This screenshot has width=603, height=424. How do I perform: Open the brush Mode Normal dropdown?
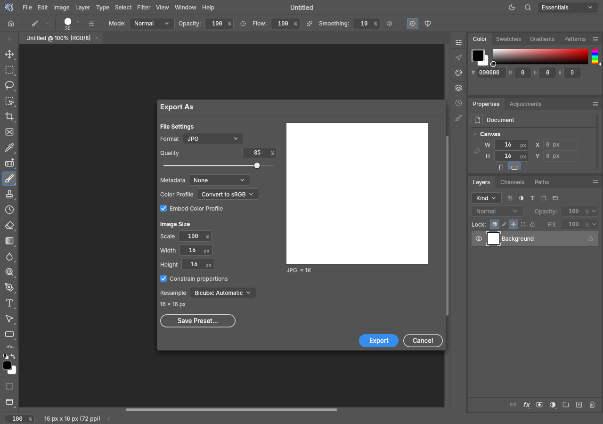(152, 24)
